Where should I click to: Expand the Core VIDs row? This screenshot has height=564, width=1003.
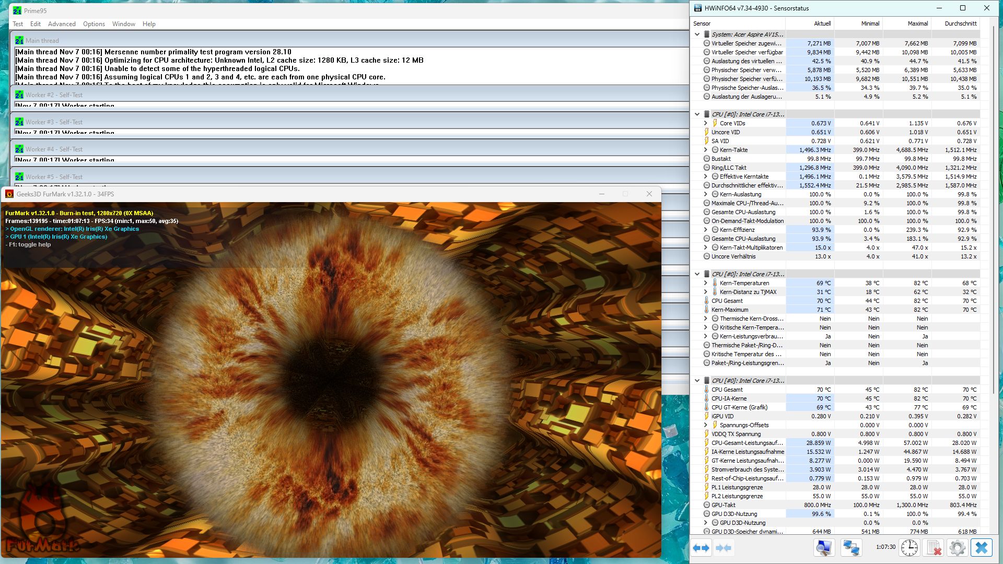pos(705,123)
